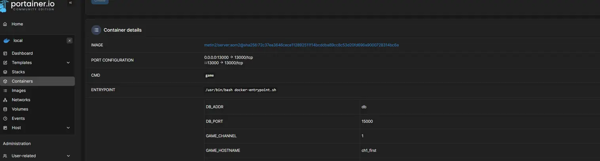Viewport: 600px width, 161px height.
Task: Open the Stacks menu item
Action: pyautogui.click(x=18, y=72)
